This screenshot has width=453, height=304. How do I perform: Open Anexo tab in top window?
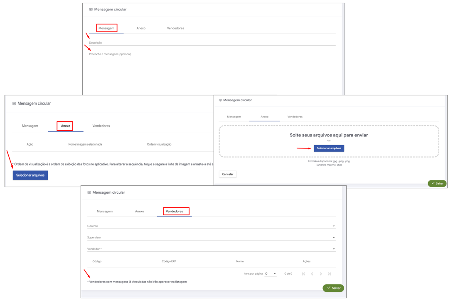[x=141, y=28]
